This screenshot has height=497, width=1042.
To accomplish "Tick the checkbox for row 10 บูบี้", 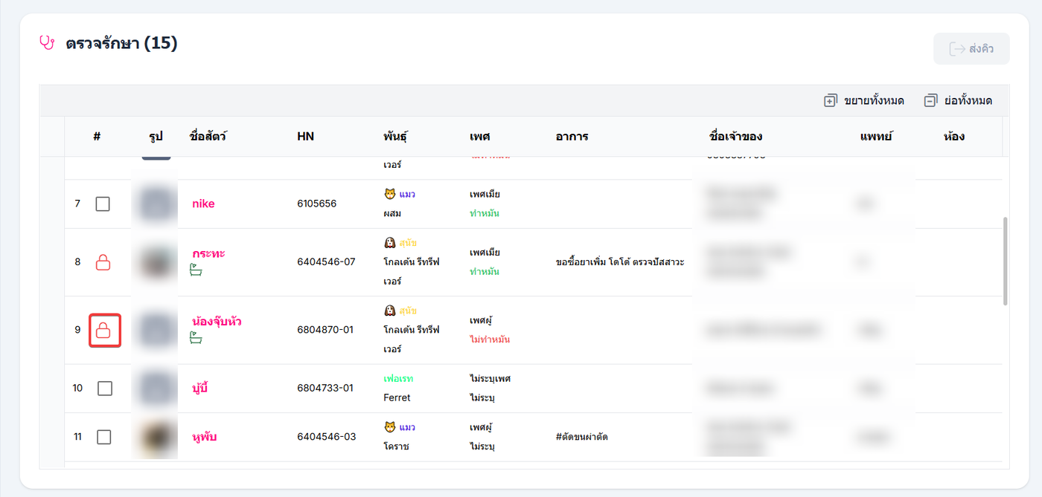I will click(x=105, y=388).
